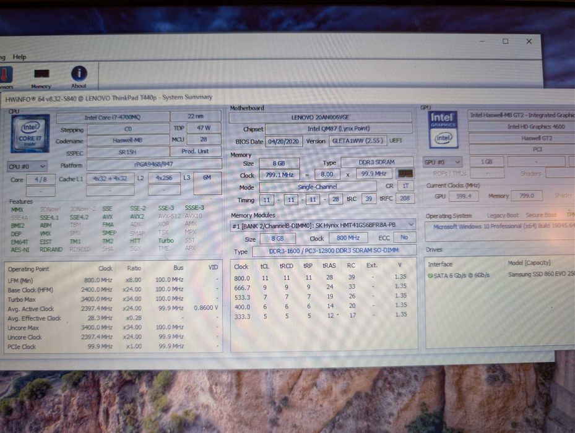Click the Uncore Max operating point row
The width and height of the screenshot is (575, 433).
113,327
